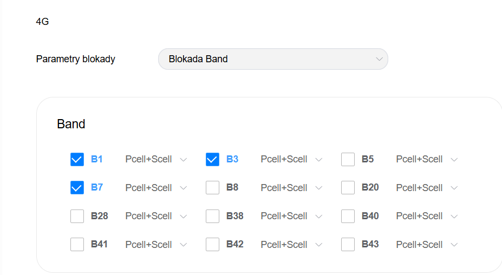Uncheck the B1 band checkbox
This screenshot has height=275, width=502.
point(77,159)
